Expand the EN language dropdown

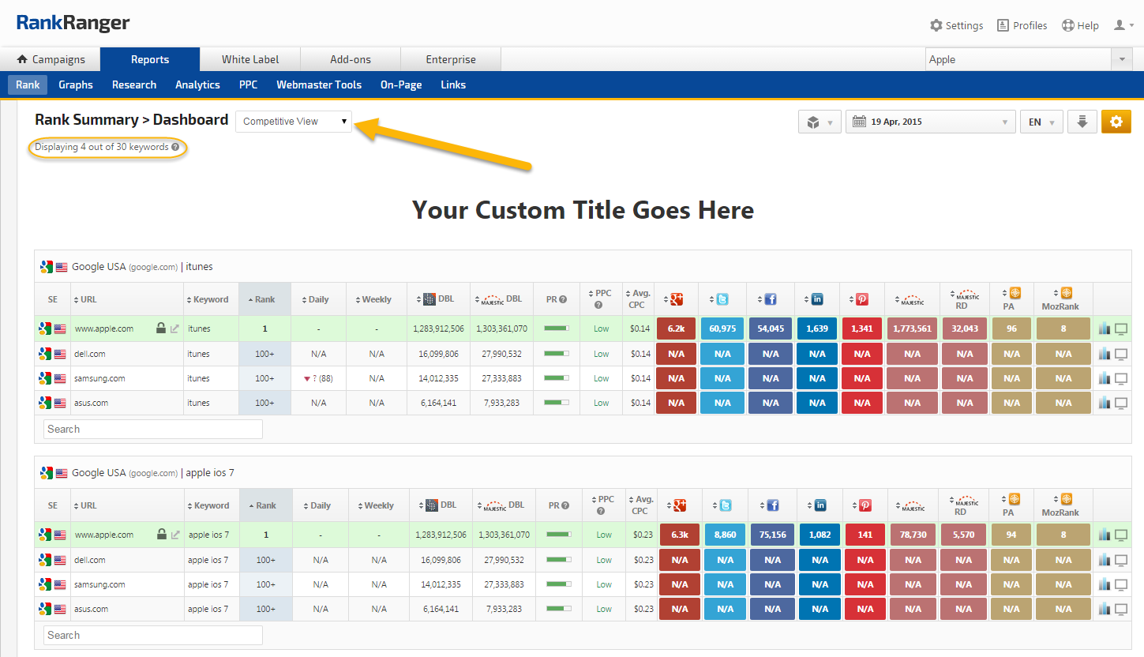tap(1041, 122)
